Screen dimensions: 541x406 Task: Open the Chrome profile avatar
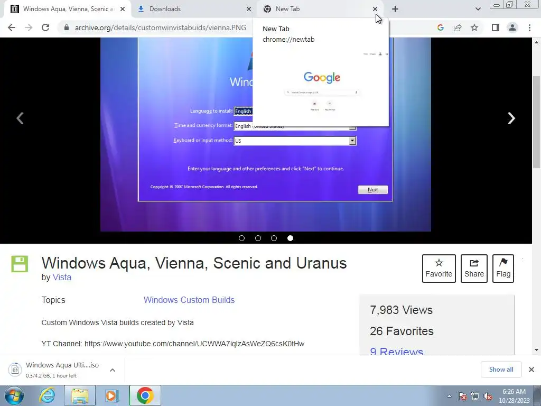coord(512,27)
